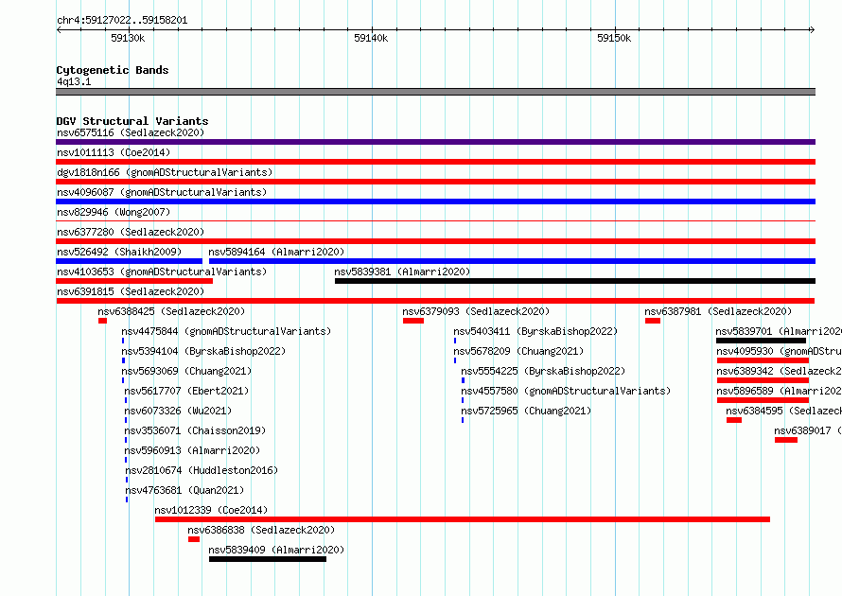Select the nsv6389342 red variant bar
Screen dimensions: 842x596
(763, 380)
